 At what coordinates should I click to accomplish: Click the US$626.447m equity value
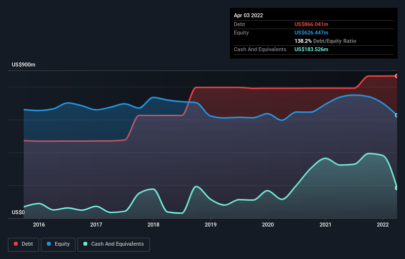tap(311, 32)
